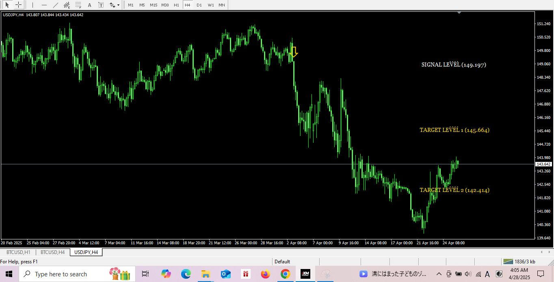Image resolution: width=554 pixels, height=282 pixels.
Task: Click the 20 Feb 2025 date label
Action: click(12, 243)
